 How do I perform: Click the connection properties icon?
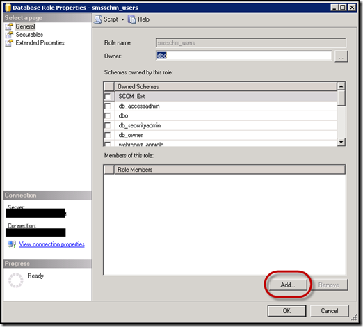point(12,244)
